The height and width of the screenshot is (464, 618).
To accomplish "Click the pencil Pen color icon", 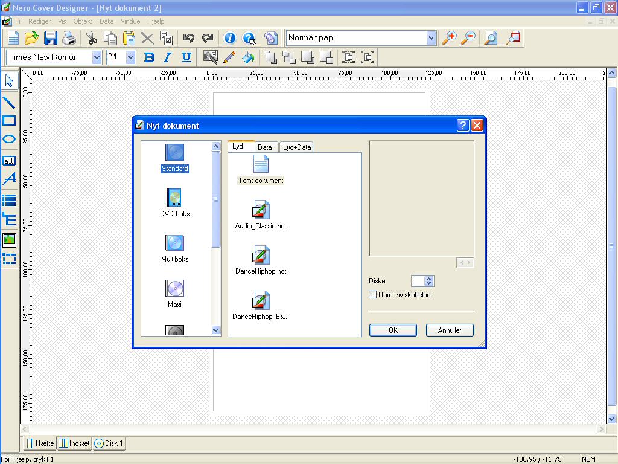I will point(229,57).
